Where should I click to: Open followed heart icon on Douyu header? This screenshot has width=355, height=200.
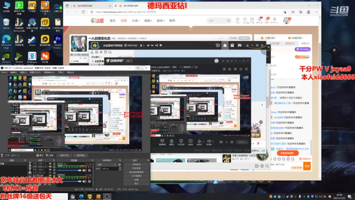pyautogui.click(x=245, y=20)
